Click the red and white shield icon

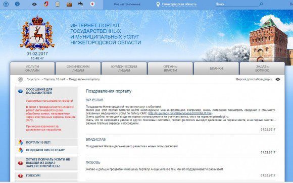point(46,4)
